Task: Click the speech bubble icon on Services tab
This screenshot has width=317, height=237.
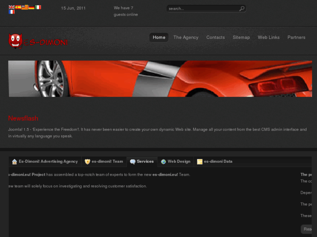Action: (133, 162)
